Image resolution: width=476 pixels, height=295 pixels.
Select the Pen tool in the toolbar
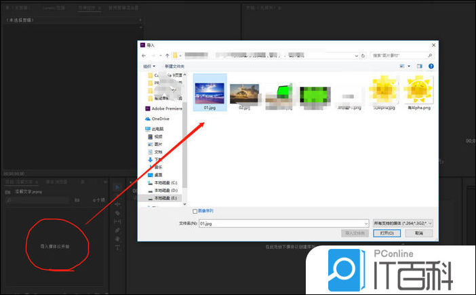pyautogui.click(x=117, y=230)
